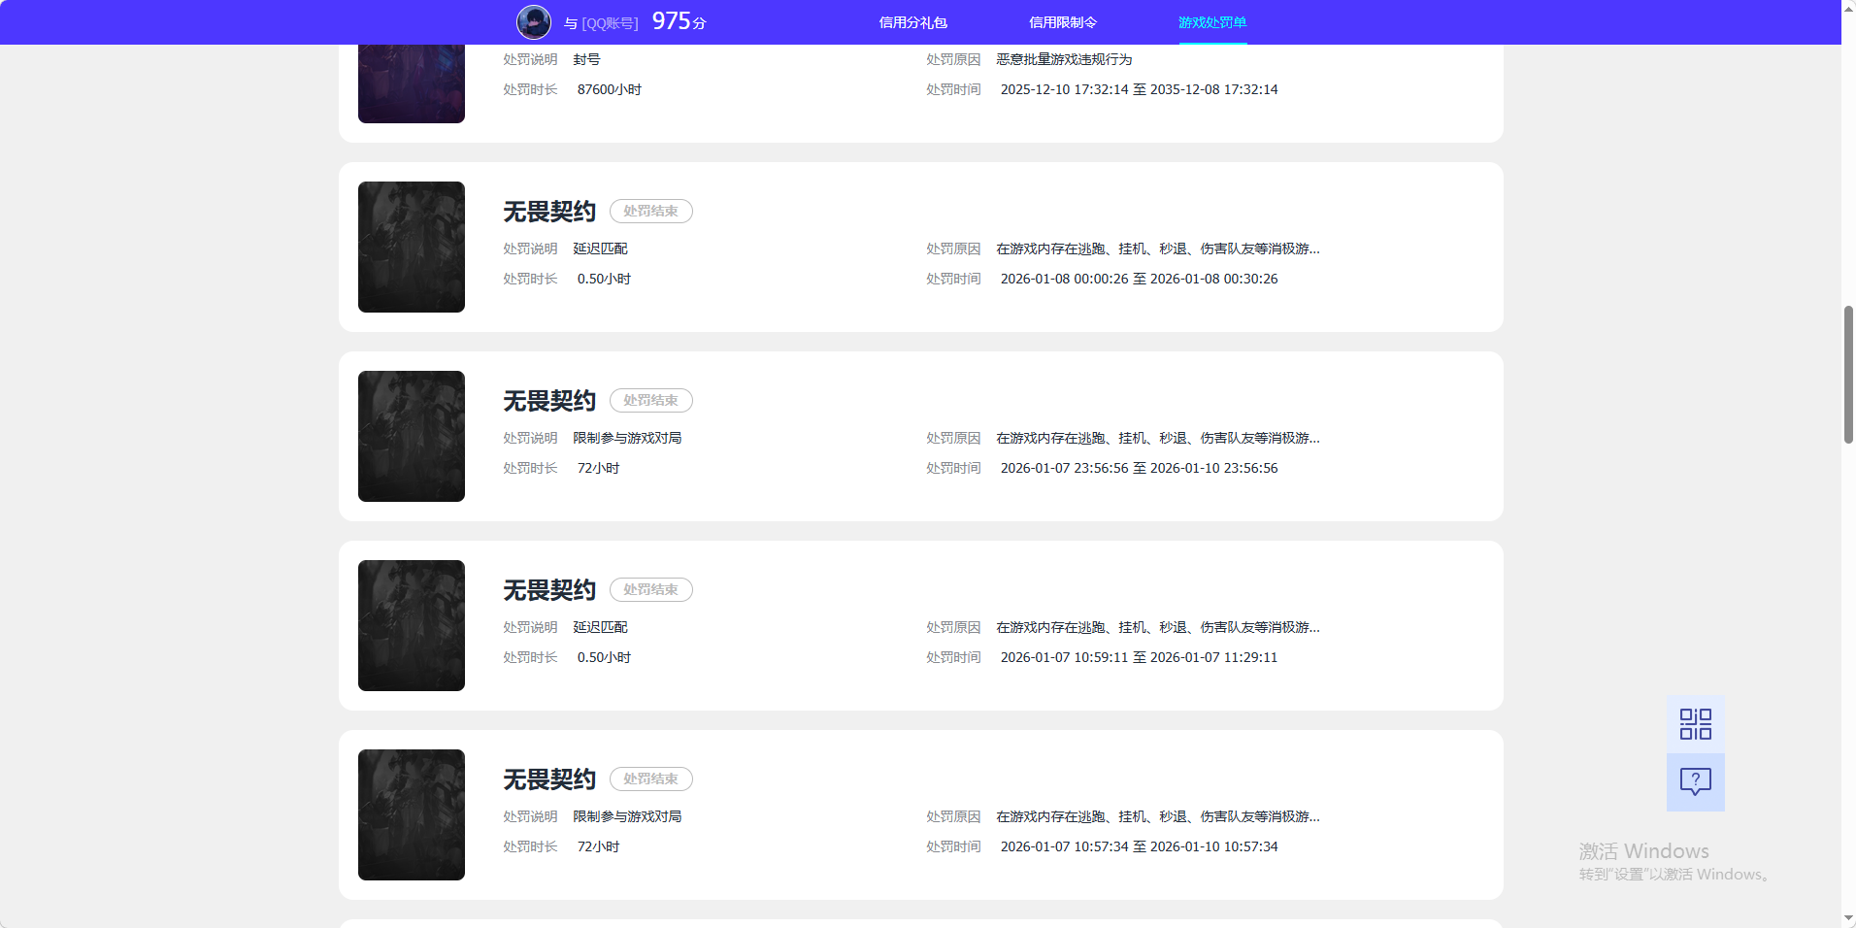This screenshot has width=1856, height=928.
Task: Expand the truncated reason on the 72小时 card
Action: pos(1155,438)
